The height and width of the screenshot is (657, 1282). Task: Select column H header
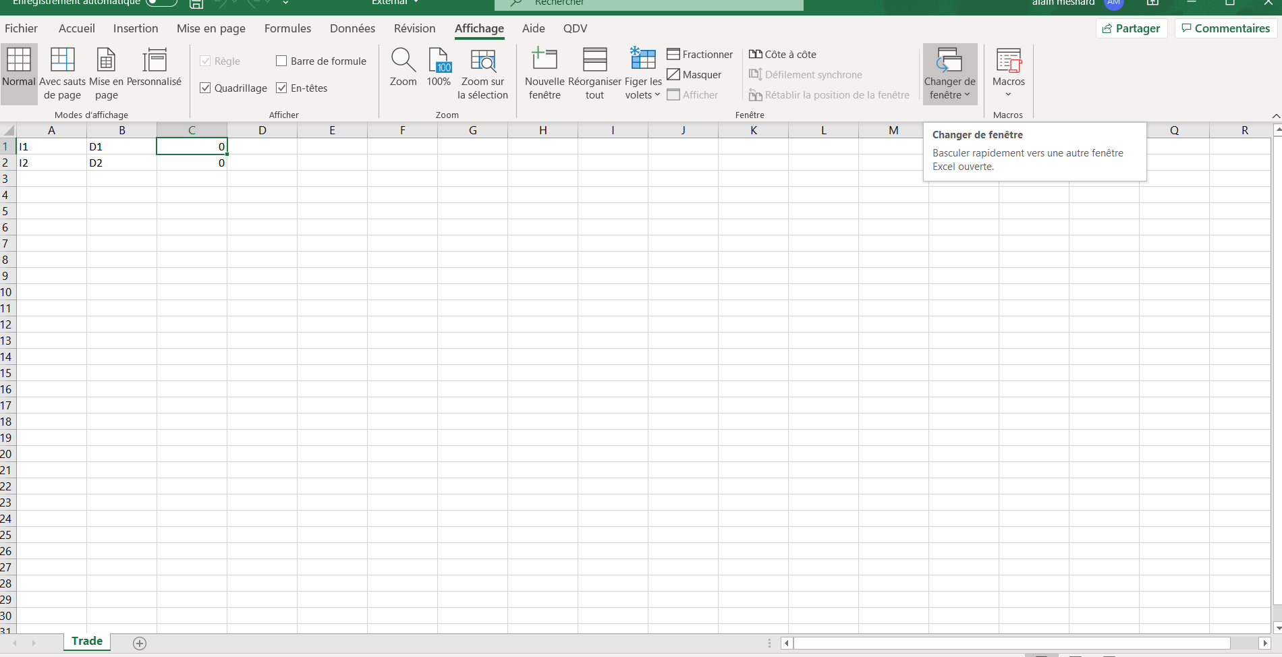tap(543, 130)
